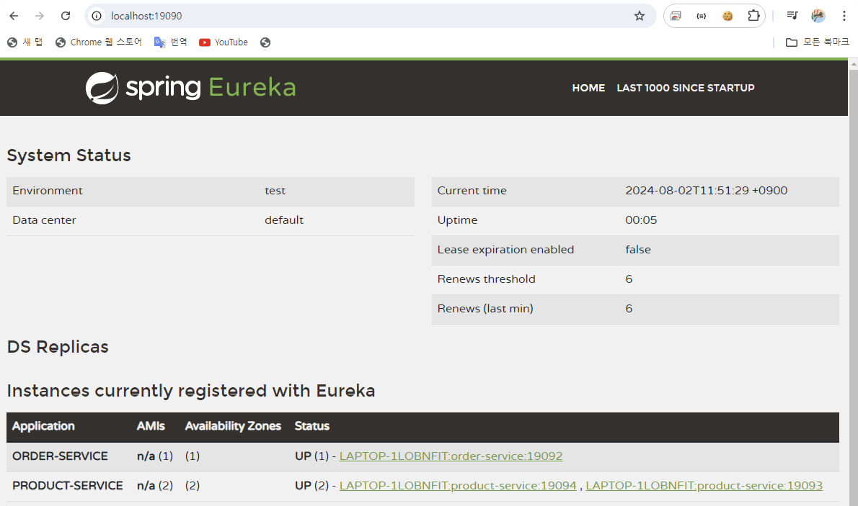Select the ORDER-SERVICE application cell

(60, 456)
